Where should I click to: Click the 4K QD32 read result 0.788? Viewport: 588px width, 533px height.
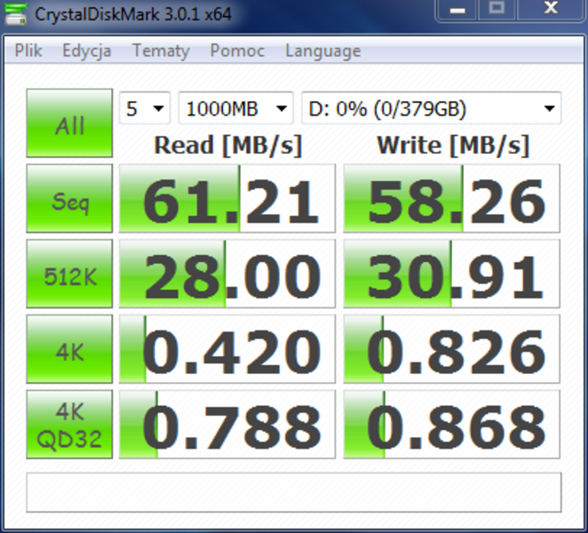[227, 425]
